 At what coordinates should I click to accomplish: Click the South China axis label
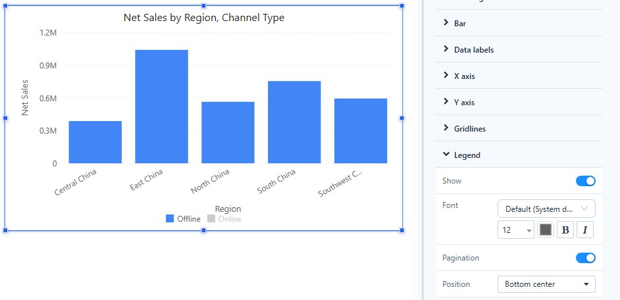pos(276,182)
